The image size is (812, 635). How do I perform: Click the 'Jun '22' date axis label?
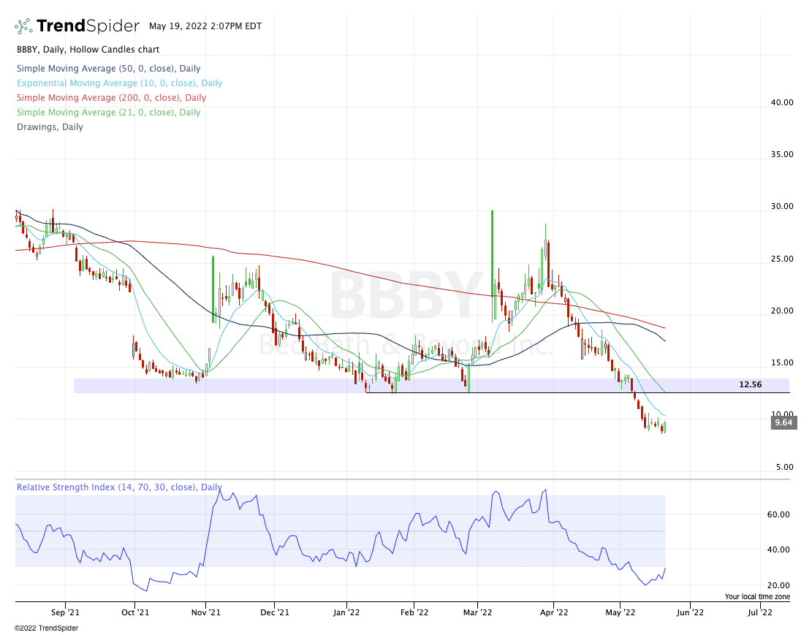click(x=690, y=613)
